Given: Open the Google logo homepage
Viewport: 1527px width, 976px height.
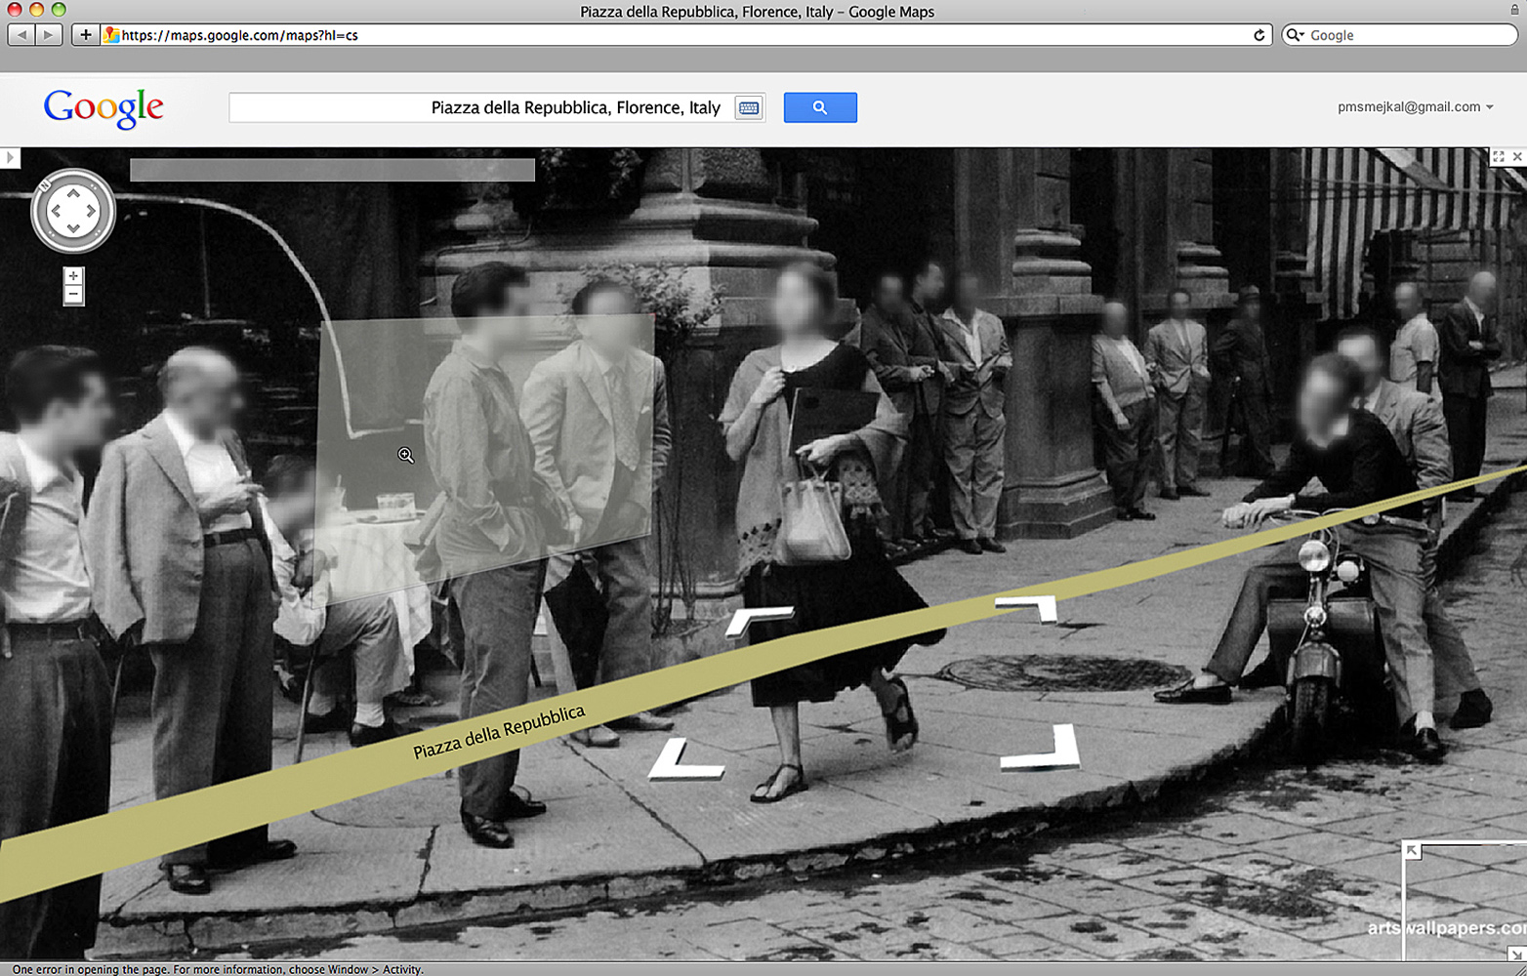Looking at the screenshot, I should click(x=103, y=107).
